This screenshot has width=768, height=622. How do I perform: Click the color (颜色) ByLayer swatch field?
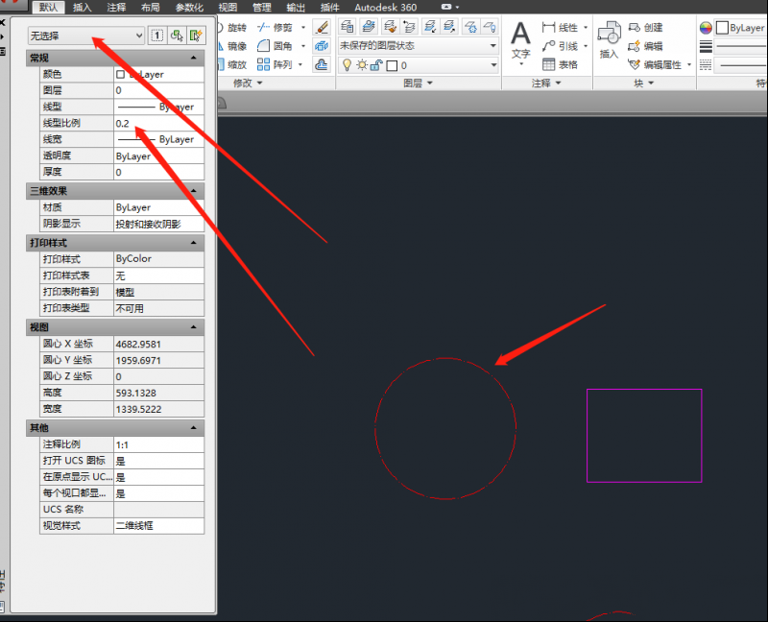158,74
